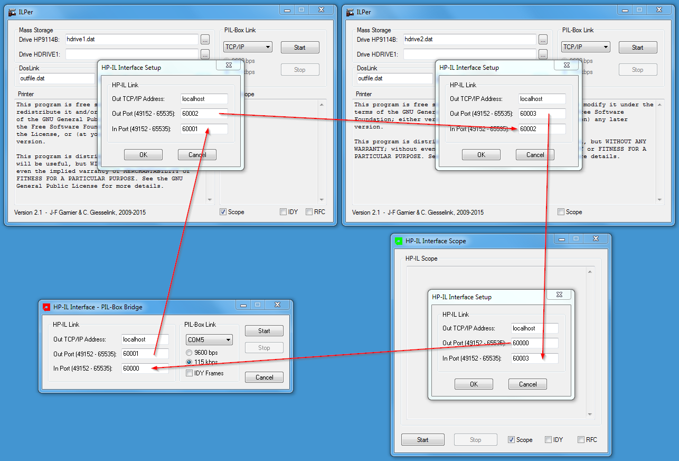Edit Out Port 60001 in PIL-Box Bridge
The height and width of the screenshot is (461, 679).
(x=145, y=354)
